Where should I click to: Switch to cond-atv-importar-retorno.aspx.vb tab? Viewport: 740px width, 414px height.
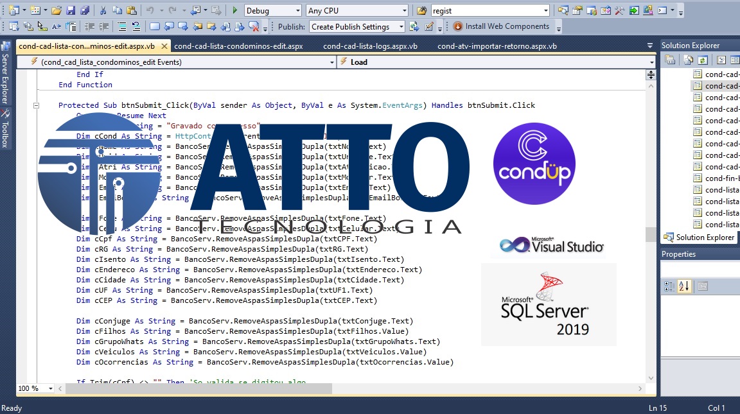[497, 46]
